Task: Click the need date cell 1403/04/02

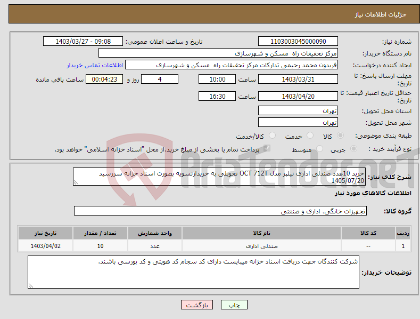Action: pyautogui.click(x=45, y=246)
